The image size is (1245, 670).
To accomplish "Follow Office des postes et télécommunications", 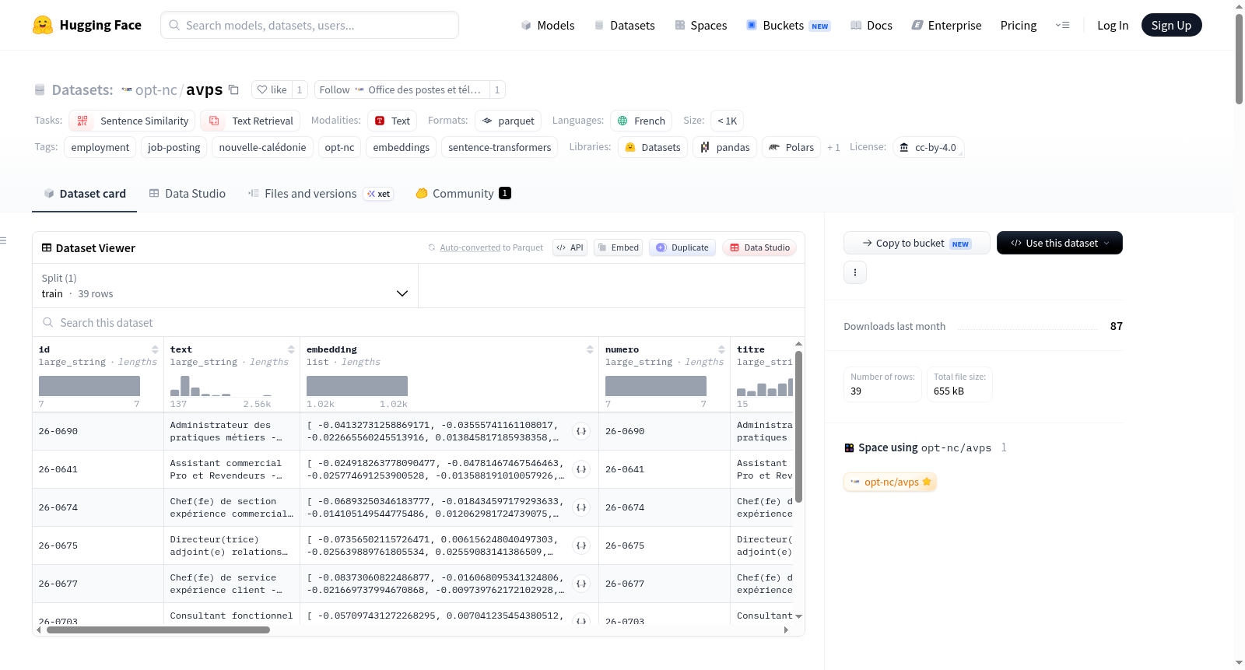I will [x=402, y=89].
